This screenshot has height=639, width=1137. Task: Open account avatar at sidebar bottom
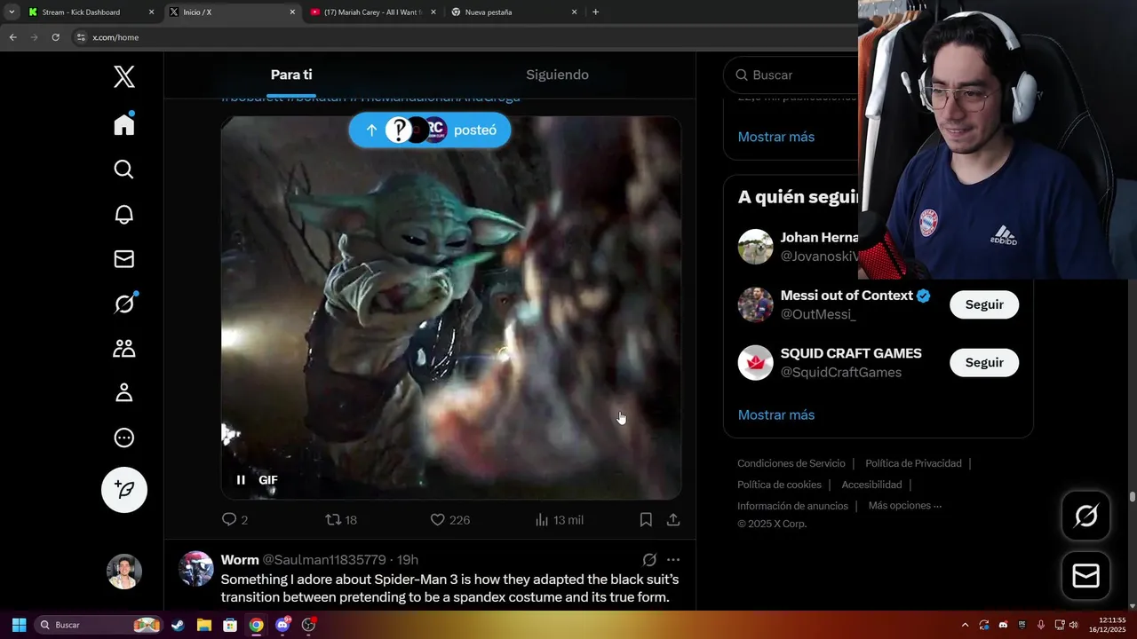coord(124,572)
